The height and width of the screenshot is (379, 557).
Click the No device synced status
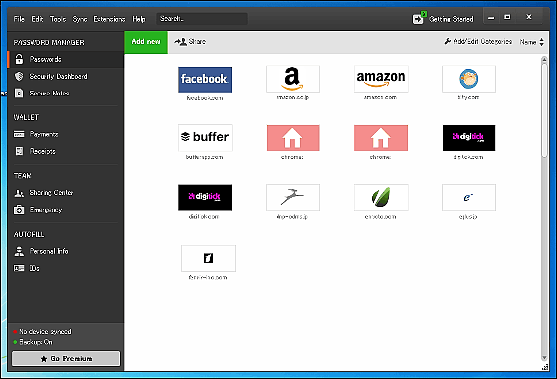42,332
